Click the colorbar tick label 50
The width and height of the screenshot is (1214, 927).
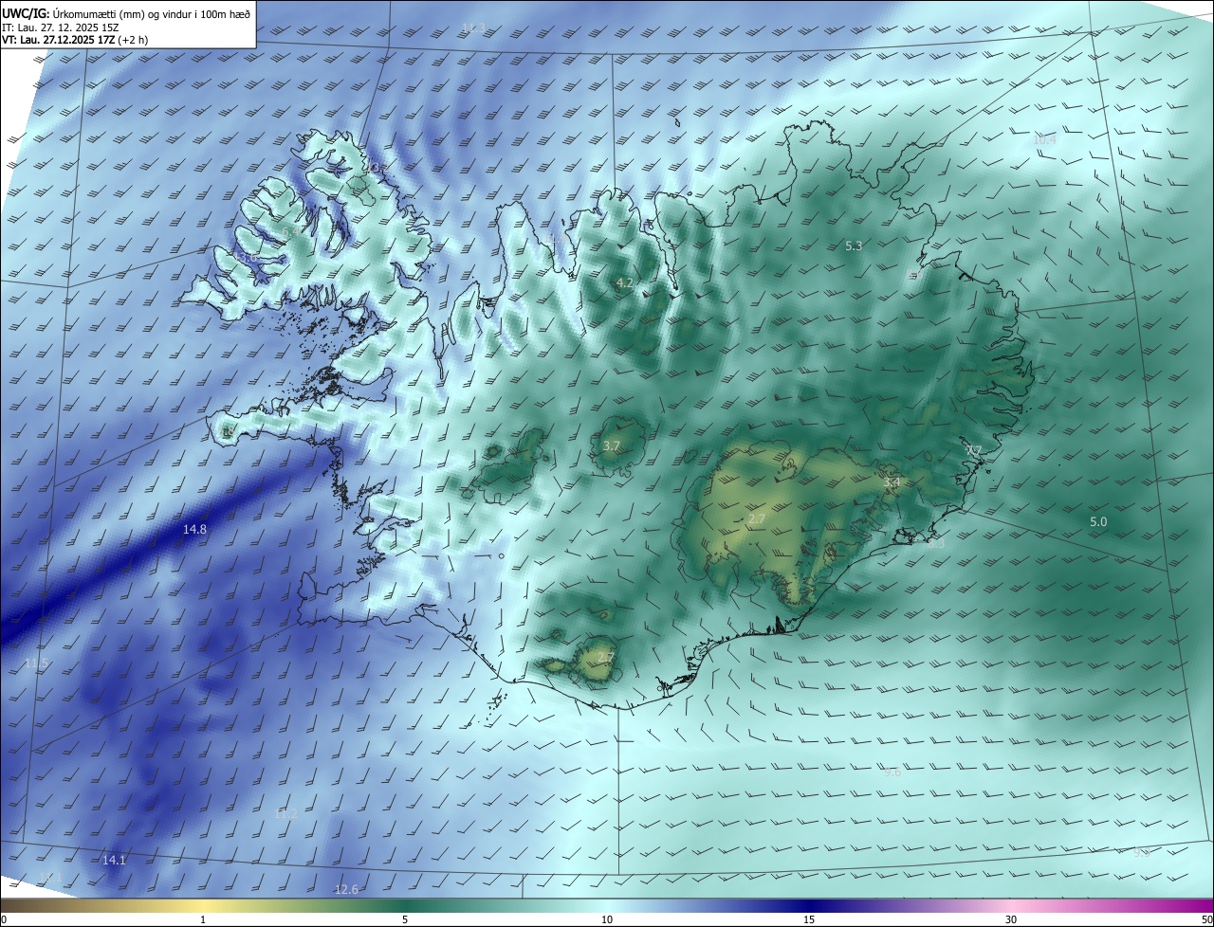1206,919
